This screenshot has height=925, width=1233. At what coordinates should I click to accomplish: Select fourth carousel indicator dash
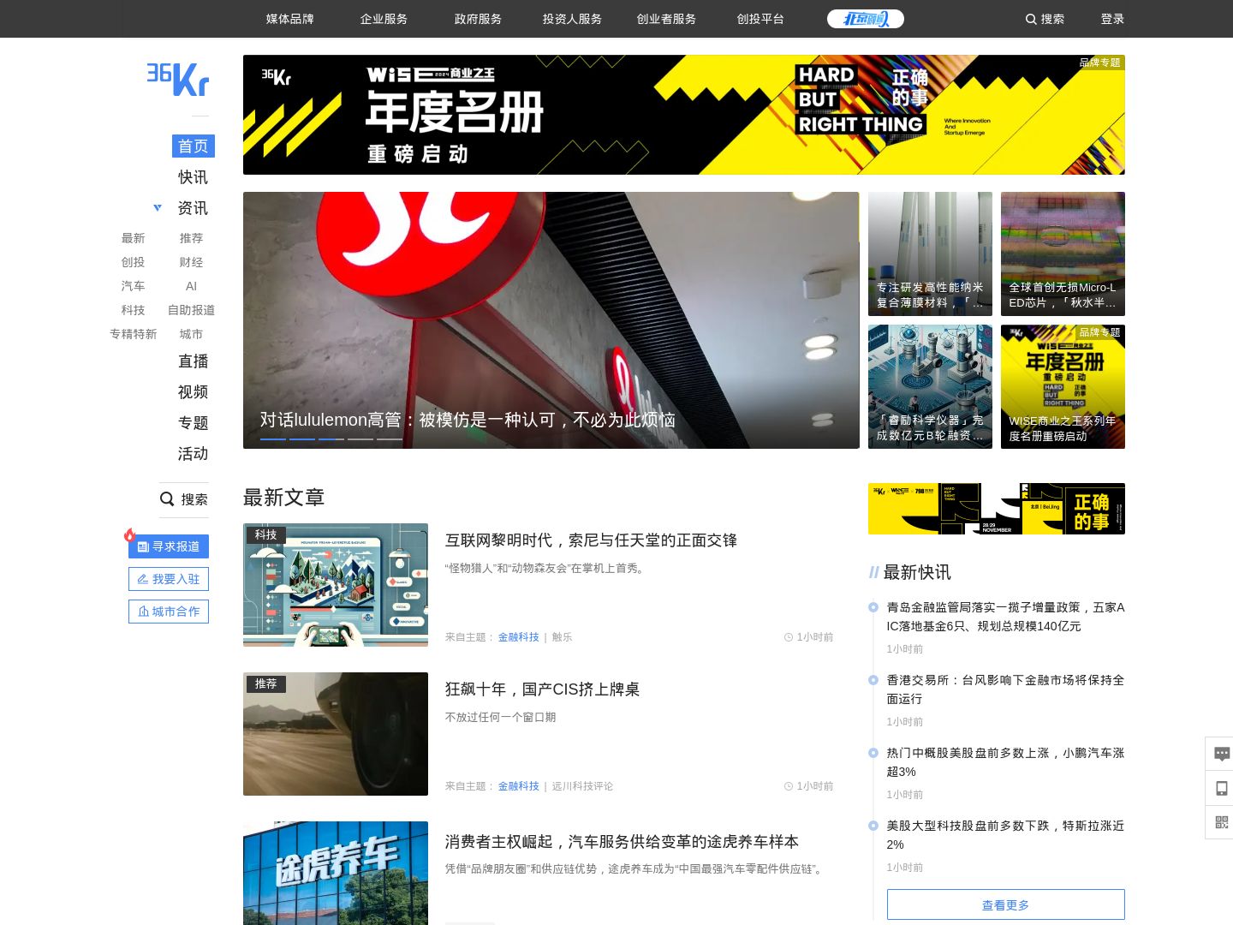[360, 439]
